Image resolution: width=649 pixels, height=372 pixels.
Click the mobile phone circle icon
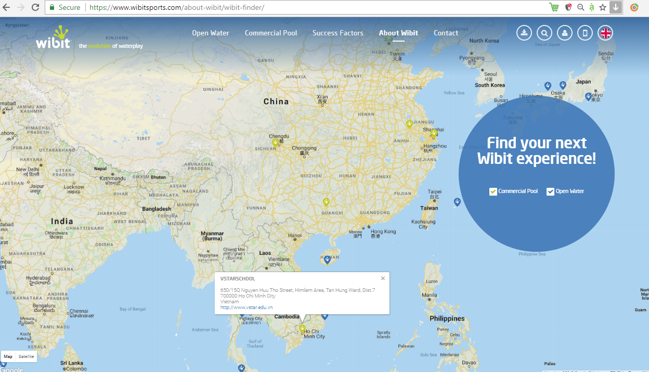(585, 33)
